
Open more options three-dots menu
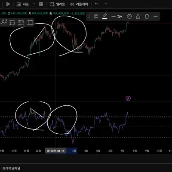point(156,16)
